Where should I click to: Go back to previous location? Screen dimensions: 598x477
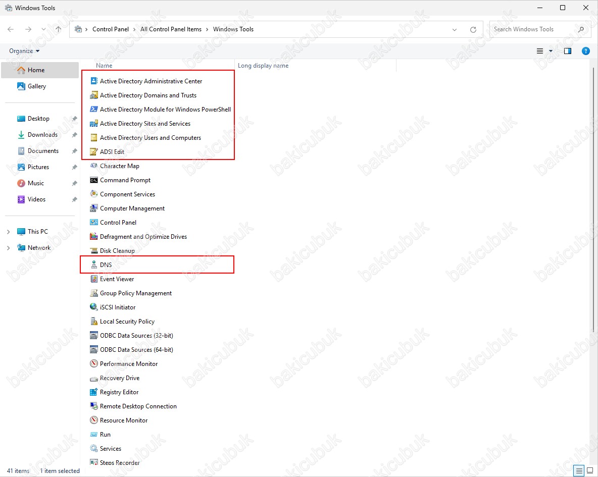[x=11, y=29]
